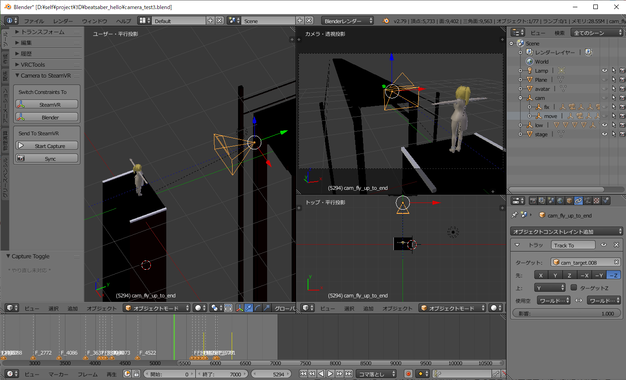This screenshot has width=626, height=380.
Task: Open the ヘルプ menu
Action: point(124,21)
